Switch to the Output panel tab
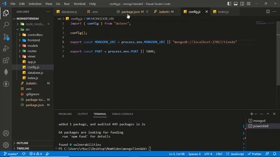Screen dimensions: 280x157 (x=83, y=114)
